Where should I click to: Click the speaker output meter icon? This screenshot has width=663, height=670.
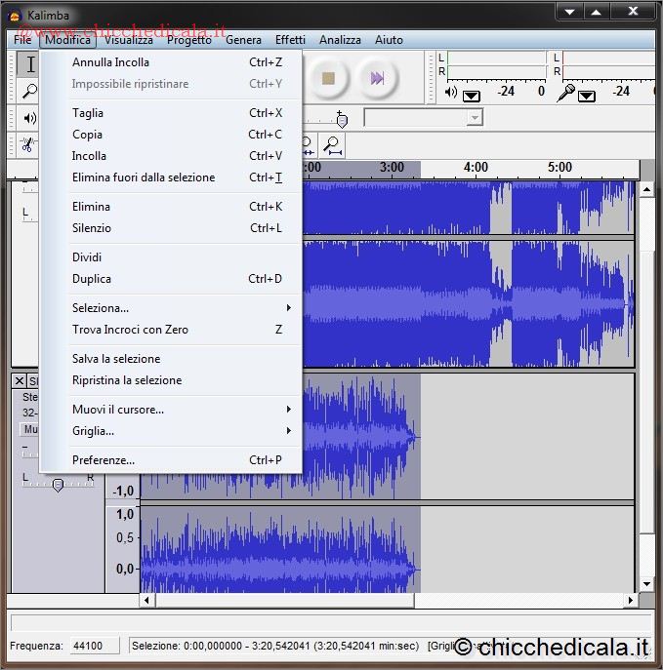pyautogui.click(x=450, y=93)
